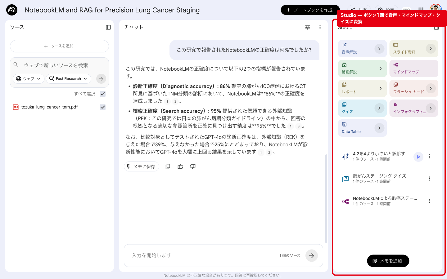Expand Data Table customization arrow
447x279 pixels.
379,128
